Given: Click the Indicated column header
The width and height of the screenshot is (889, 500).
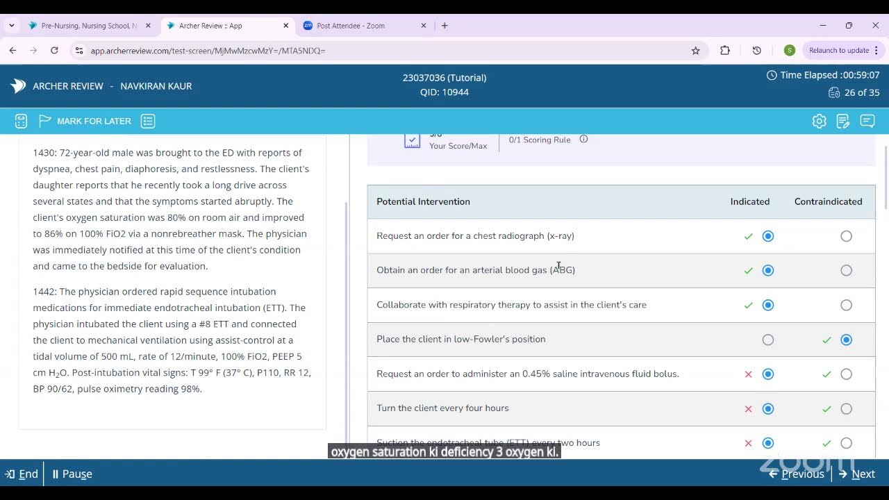Looking at the screenshot, I should coord(749,201).
